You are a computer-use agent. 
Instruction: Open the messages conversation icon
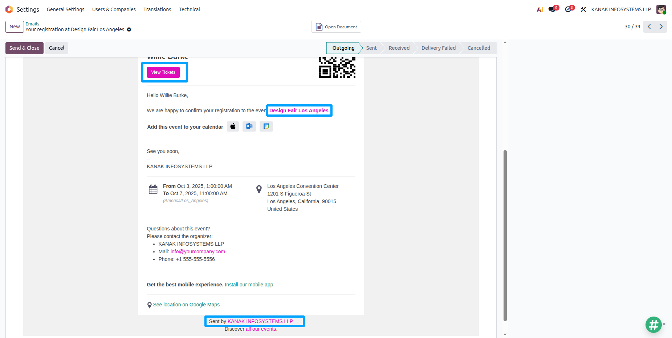(x=552, y=9)
